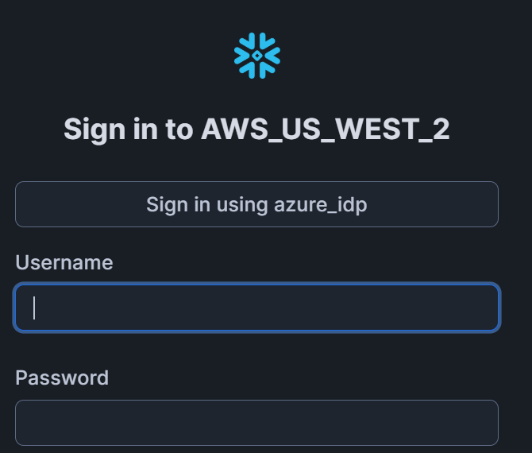Click the word "Password" above the field
Image resolution: width=532 pixels, height=453 pixels.
(62, 377)
